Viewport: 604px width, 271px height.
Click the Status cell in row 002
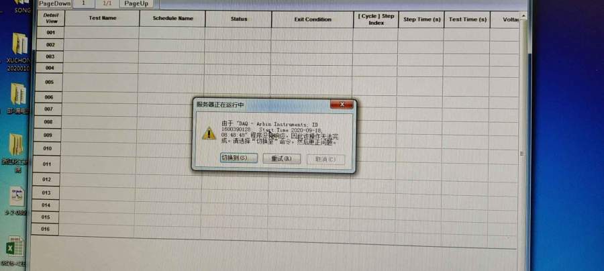point(238,46)
